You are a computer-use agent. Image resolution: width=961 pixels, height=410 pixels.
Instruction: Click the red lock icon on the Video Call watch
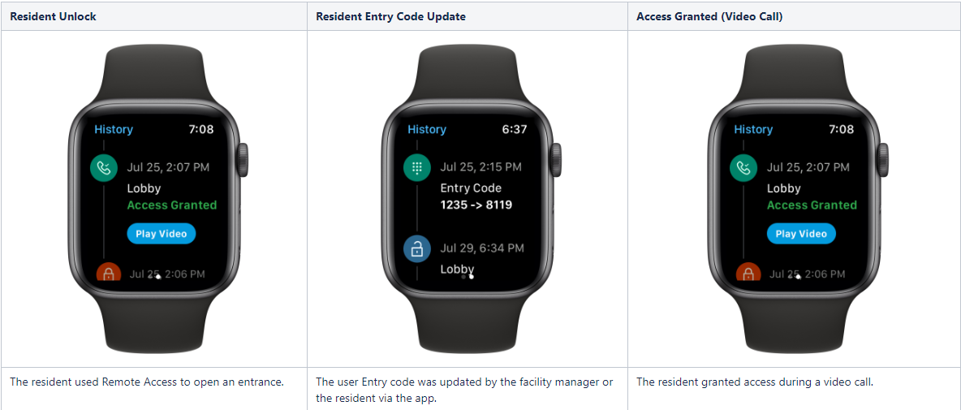tap(748, 272)
